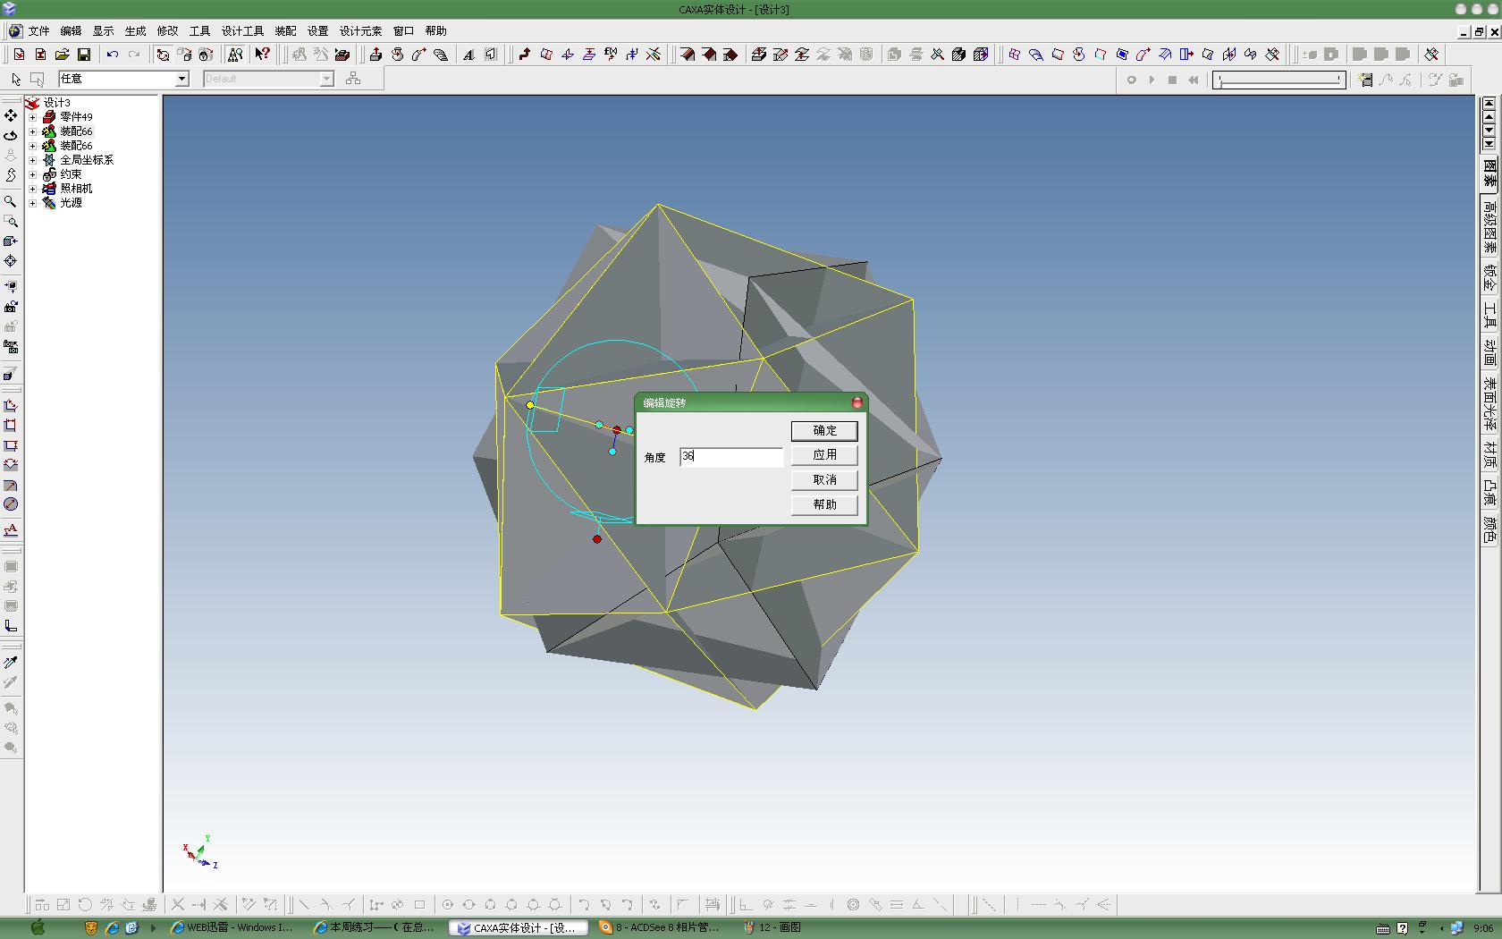Click the save floppy disk icon
The width and height of the screenshot is (1502, 939).
pos(84,55)
